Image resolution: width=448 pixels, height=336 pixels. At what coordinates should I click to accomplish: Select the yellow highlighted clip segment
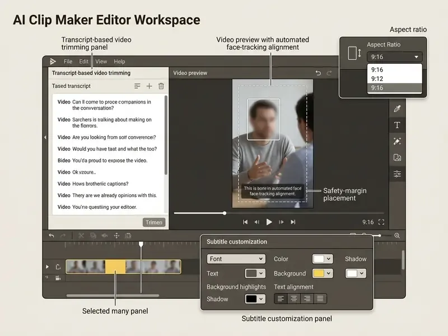(115, 267)
